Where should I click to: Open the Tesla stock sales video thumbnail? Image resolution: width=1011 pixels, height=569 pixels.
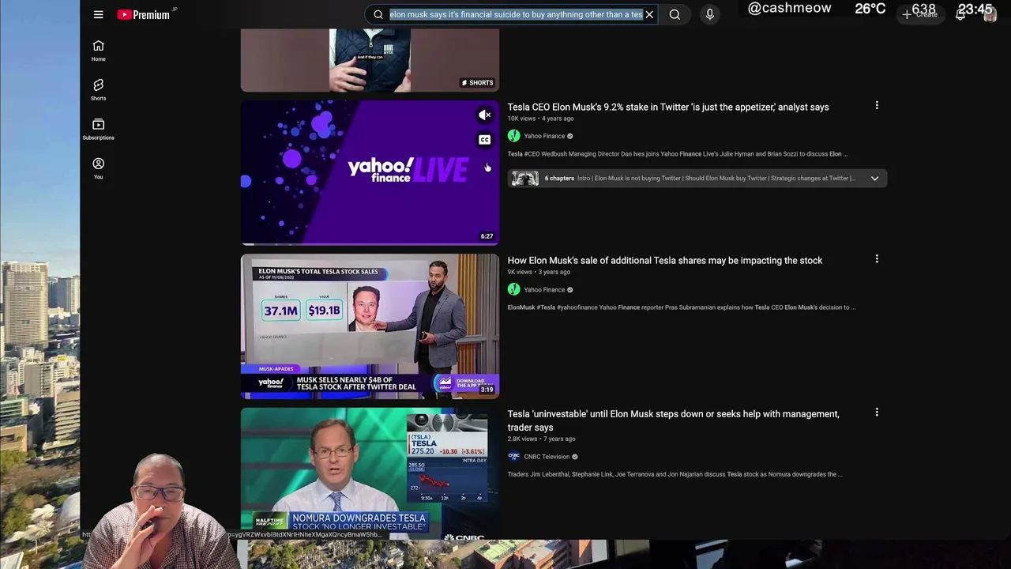[x=370, y=326]
